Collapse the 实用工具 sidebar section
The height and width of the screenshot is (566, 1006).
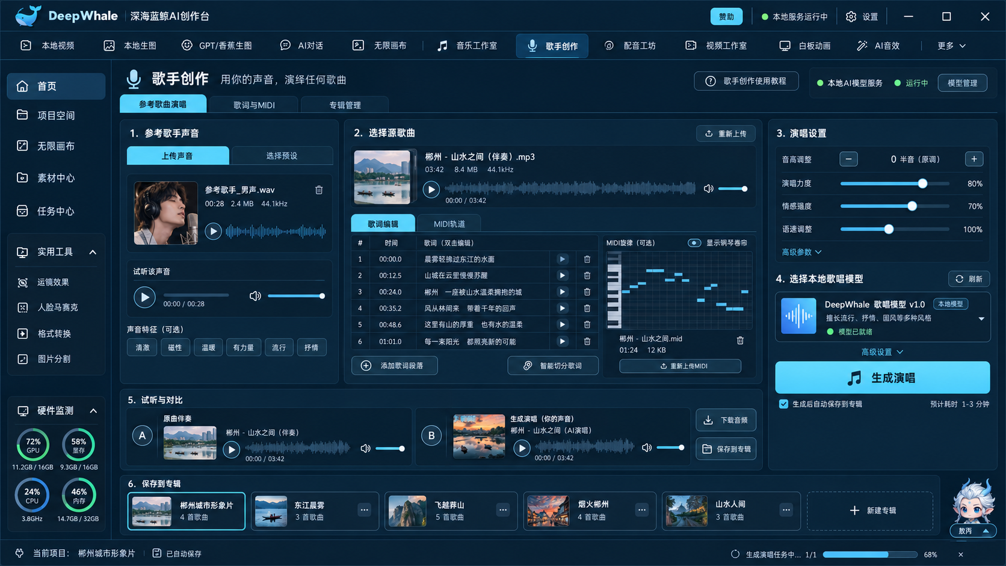[x=93, y=252]
